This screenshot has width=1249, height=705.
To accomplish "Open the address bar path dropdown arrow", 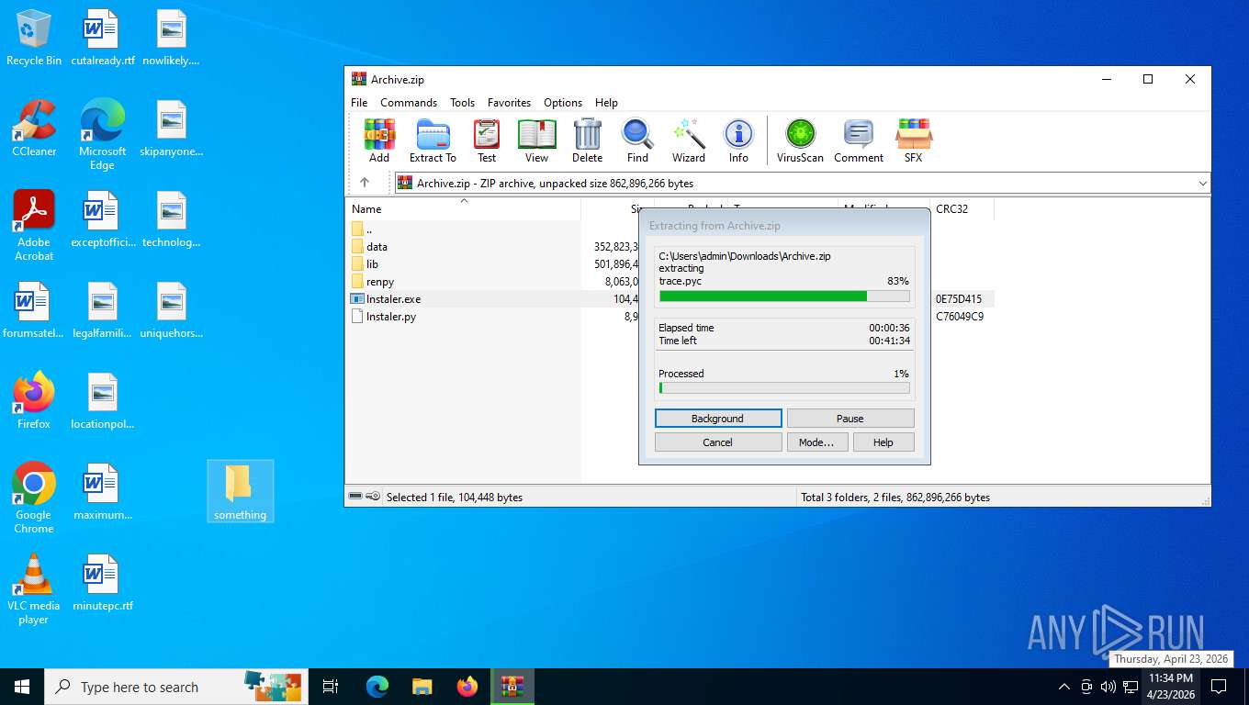I will point(1202,184).
